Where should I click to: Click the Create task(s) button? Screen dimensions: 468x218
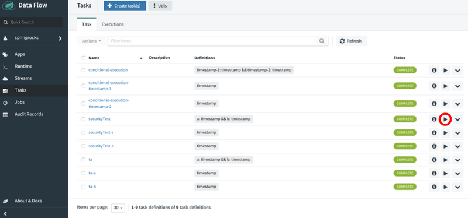(125, 6)
